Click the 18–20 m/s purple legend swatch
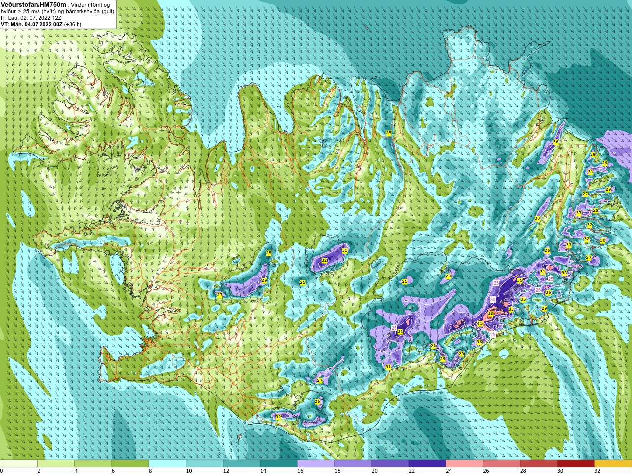 [353, 463]
